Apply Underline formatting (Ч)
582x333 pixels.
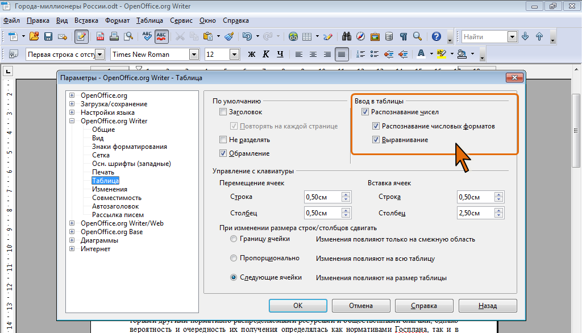point(280,54)
